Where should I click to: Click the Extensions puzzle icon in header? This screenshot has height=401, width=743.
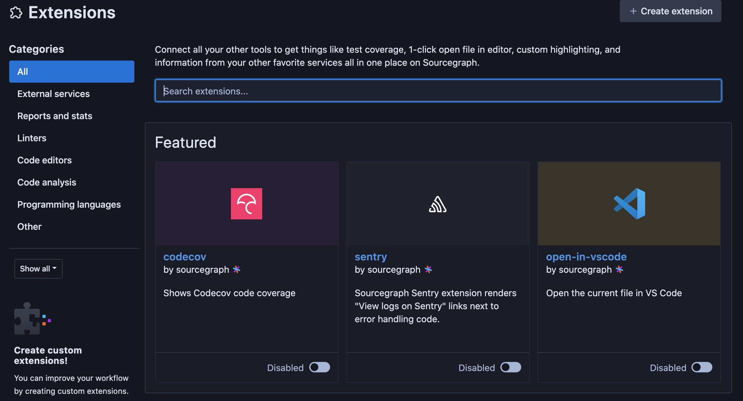coord(16,13)
